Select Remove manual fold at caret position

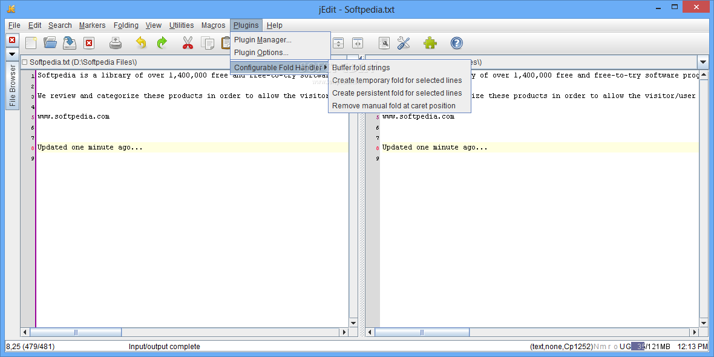click(x=399, y=106)
